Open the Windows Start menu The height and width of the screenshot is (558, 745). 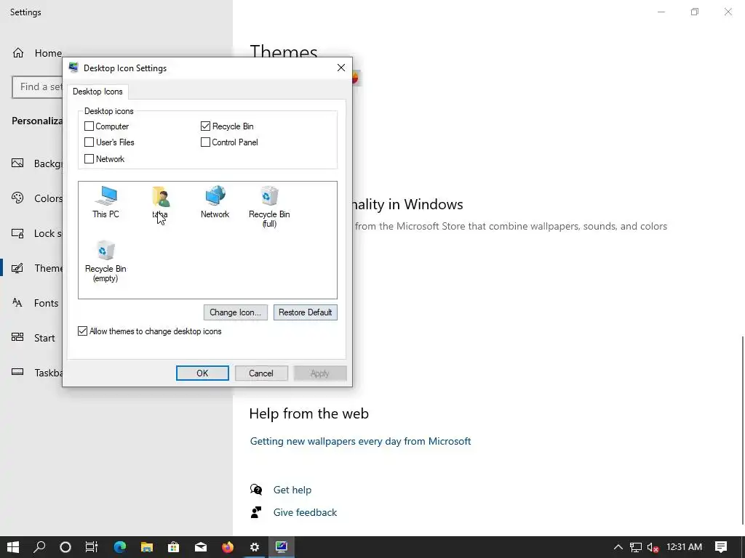coord(13,547)
